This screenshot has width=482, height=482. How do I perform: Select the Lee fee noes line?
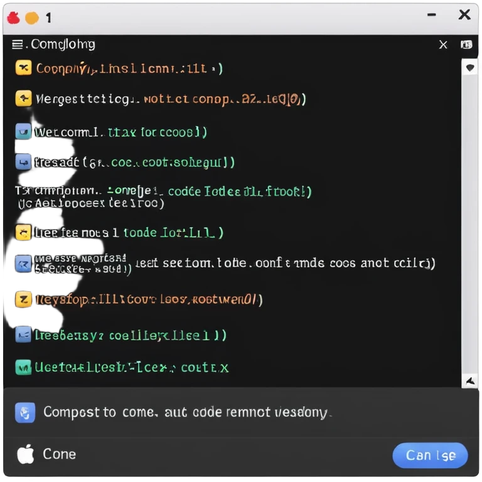coord(129,233)
